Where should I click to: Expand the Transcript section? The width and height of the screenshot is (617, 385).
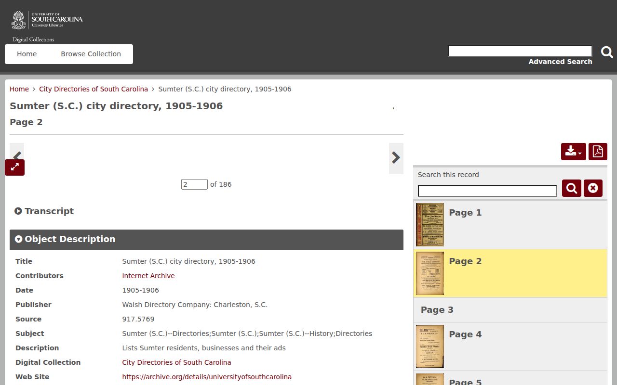click(44, 211)
